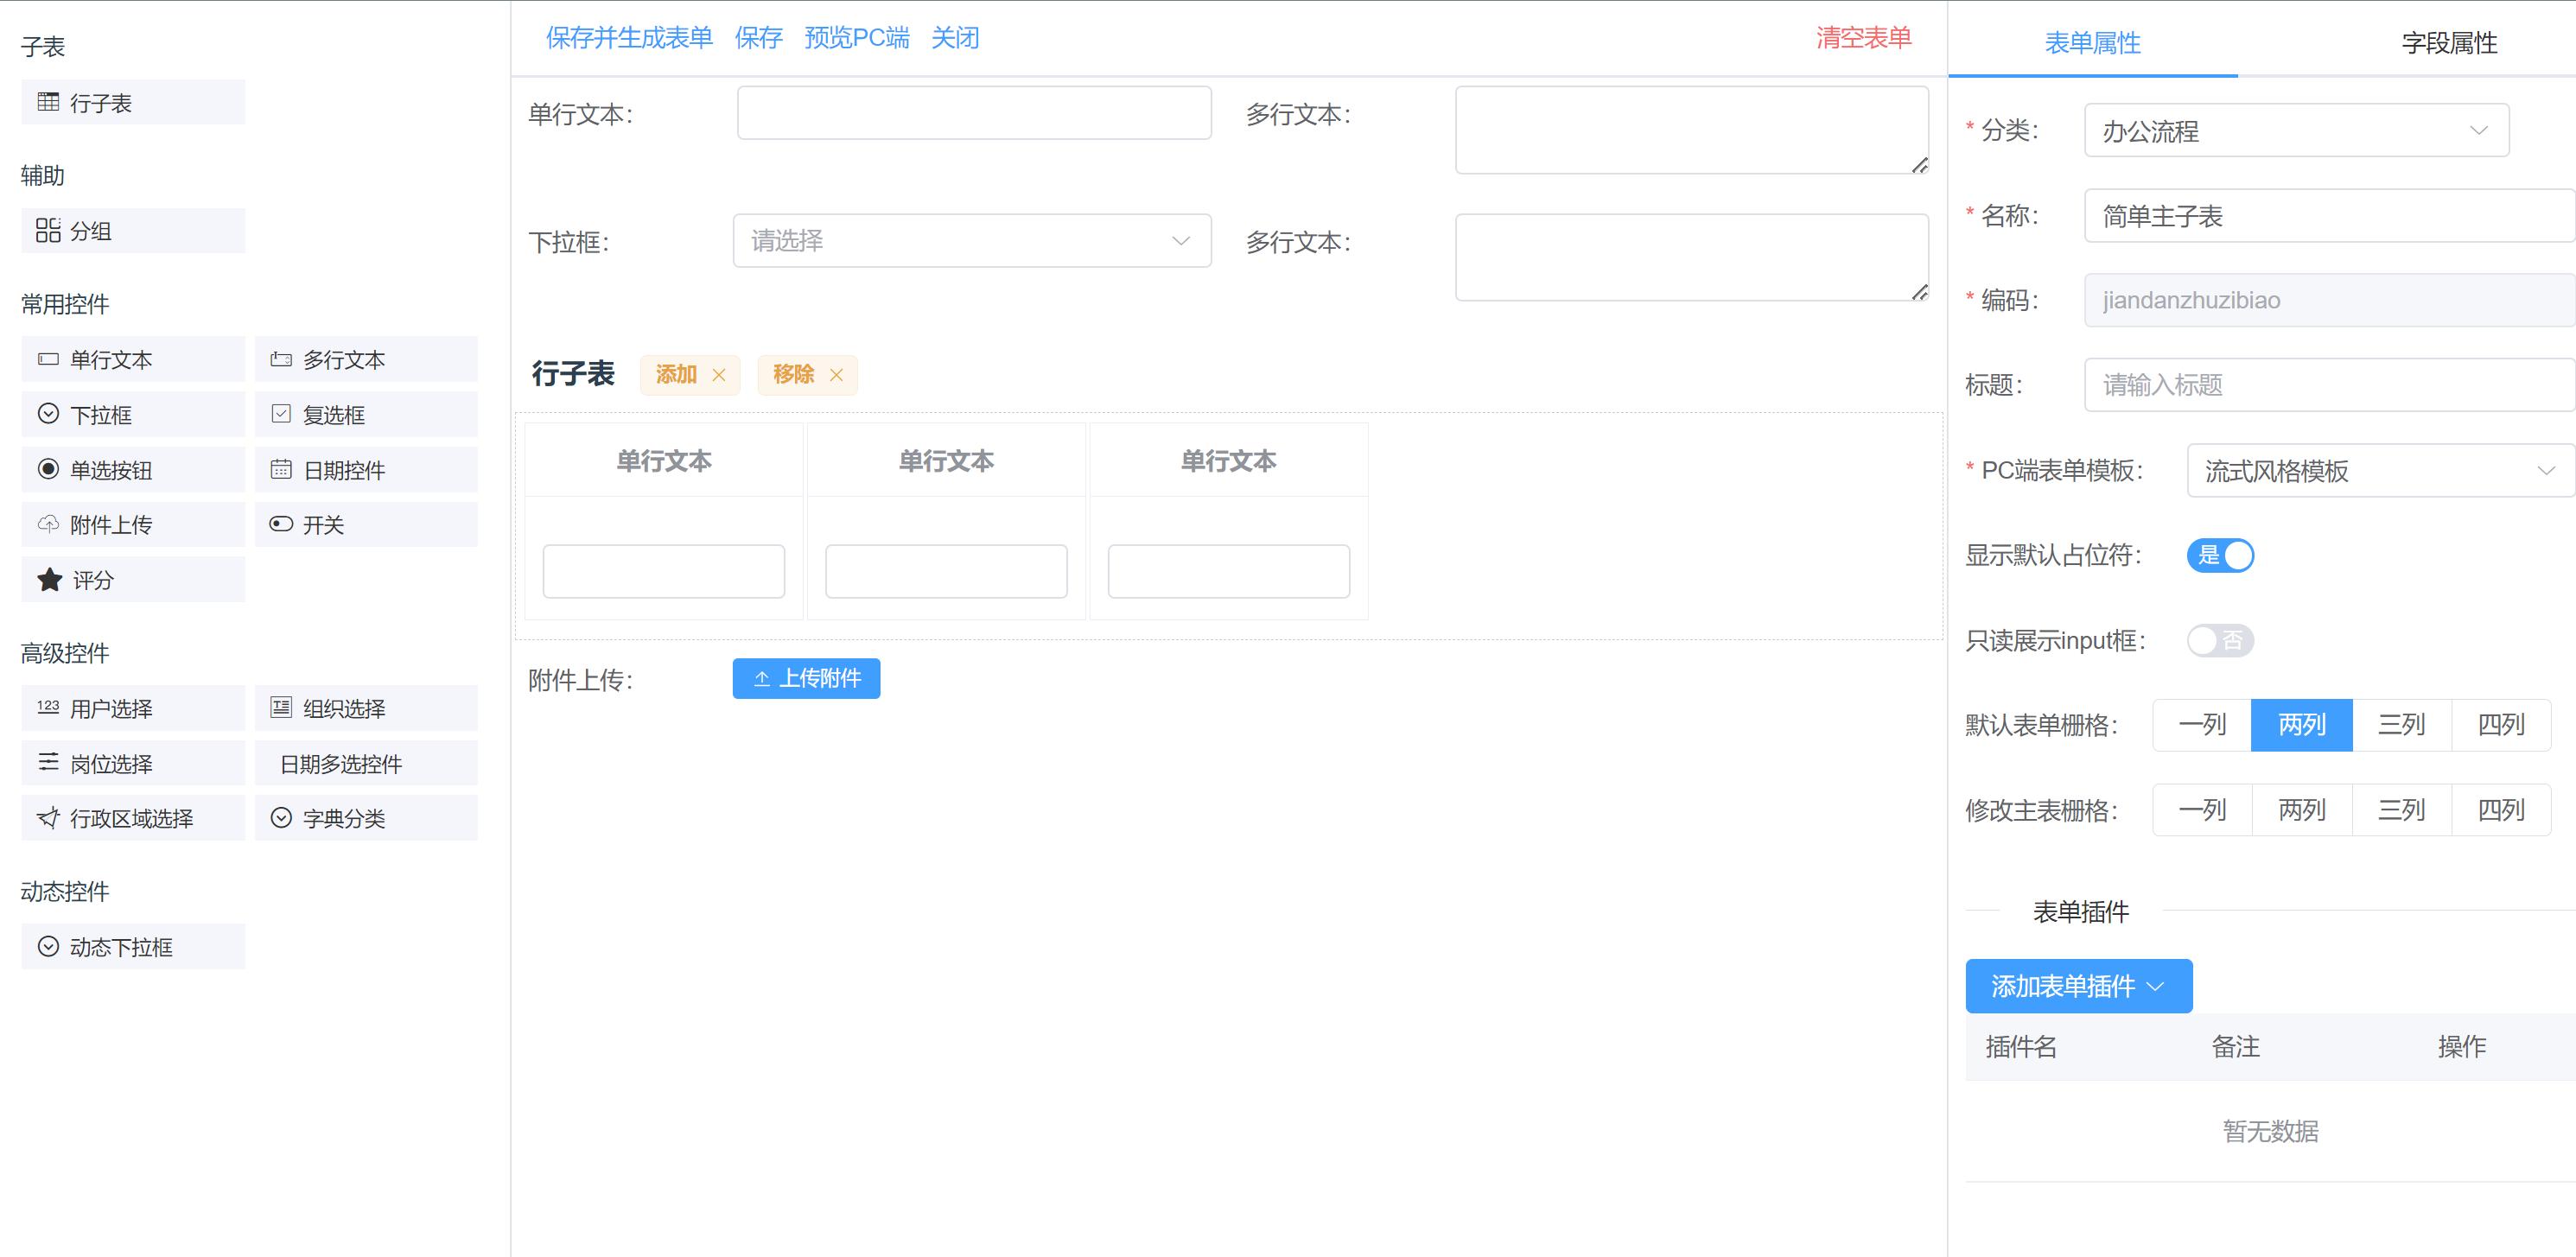Turn off the show default placeholder switch

pos(2220,555)
